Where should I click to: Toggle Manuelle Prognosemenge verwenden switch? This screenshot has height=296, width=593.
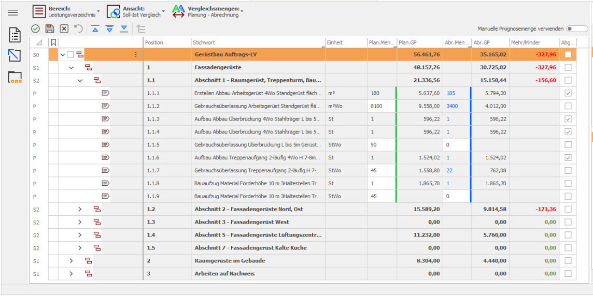[577, 29]
